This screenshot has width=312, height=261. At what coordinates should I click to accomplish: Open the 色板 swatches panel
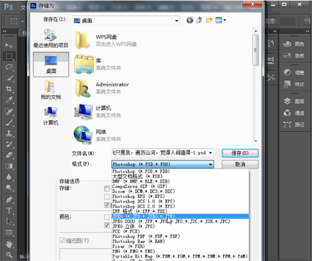click(294, 56)
